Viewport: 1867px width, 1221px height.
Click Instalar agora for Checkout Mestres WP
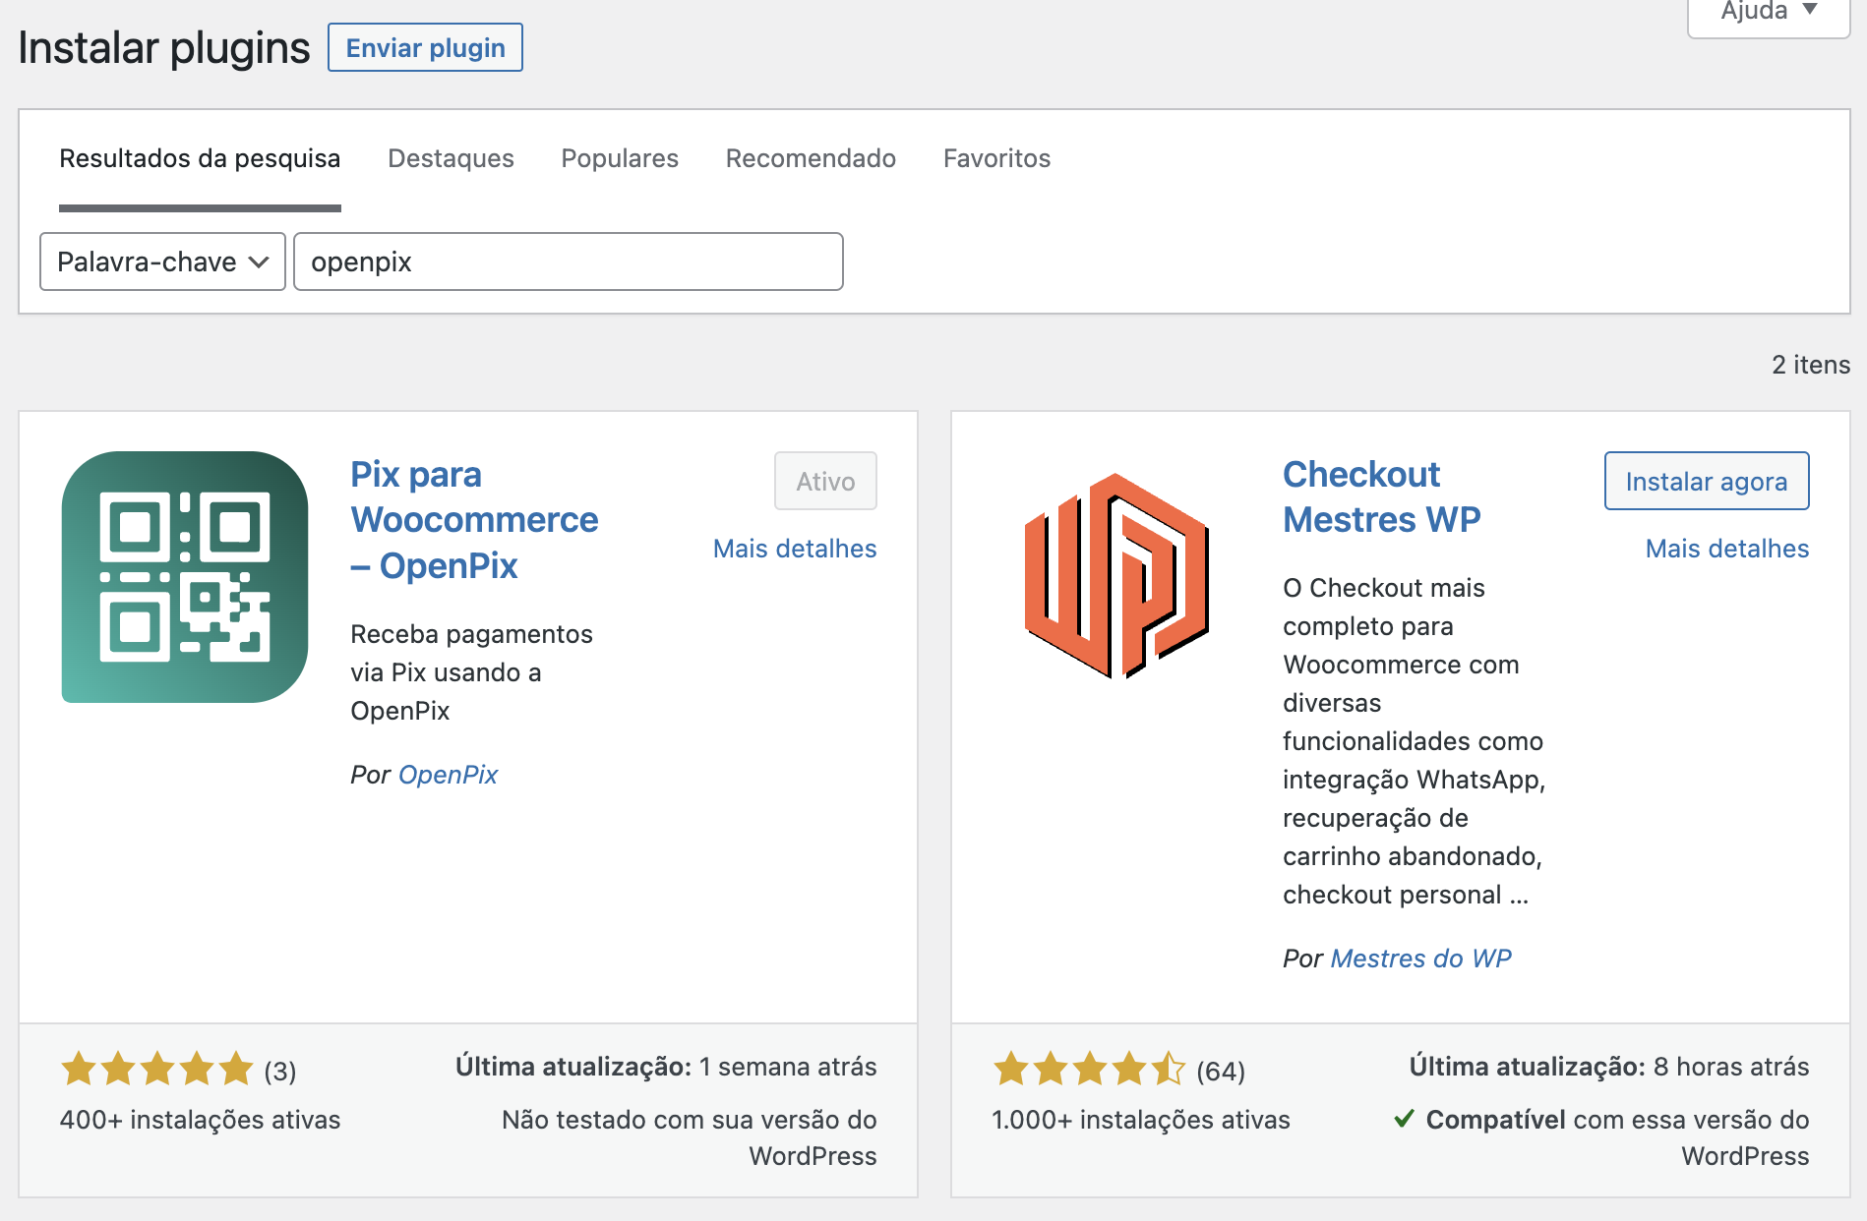[x=1706, y=482]
